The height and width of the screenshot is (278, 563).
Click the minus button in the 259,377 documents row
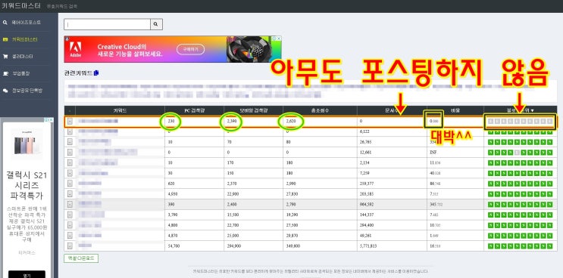click(70, 184)
